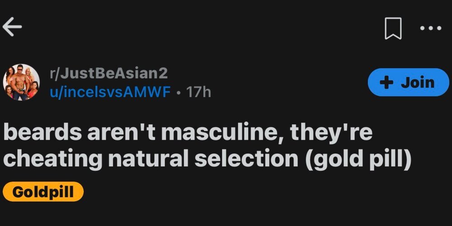
Task: Tap the blue Join pill button
Action: pos(408,82)
